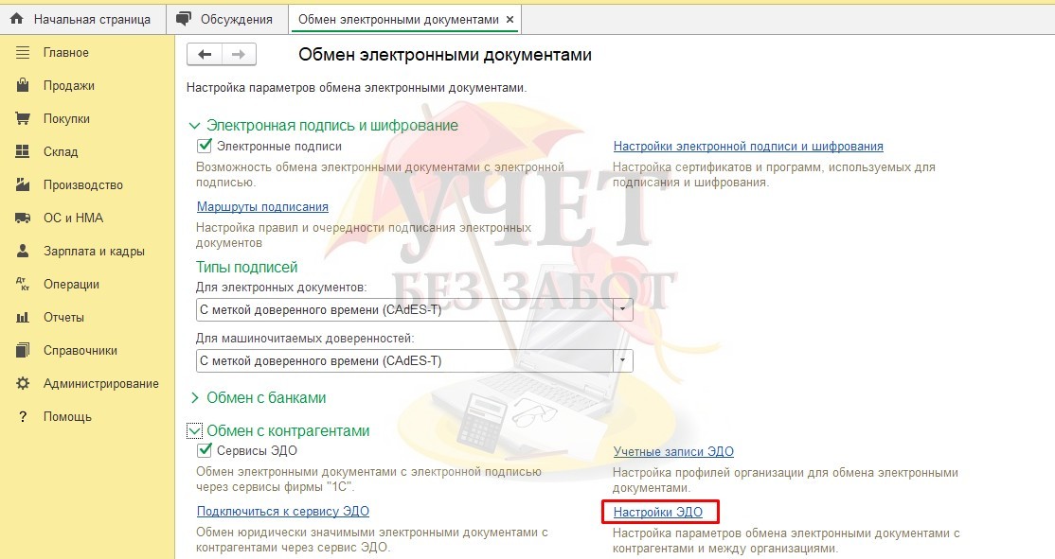This screenshot has width=1055, height=559.
Task: Close the Обмен электронными документами tab
Action: (510, 20)
